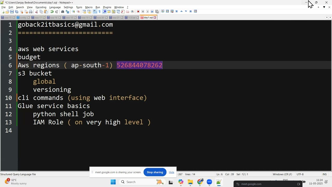Screen dimensions: 332x187
Task: Click the Redo arrow icon
Action: [x=57, y=12]
